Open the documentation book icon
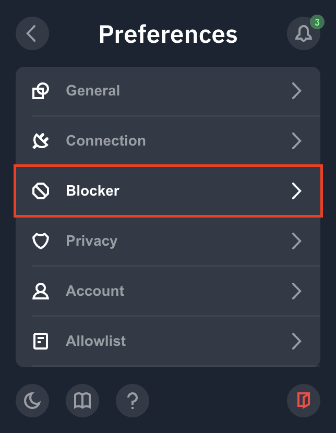Viewport: 336px width, 433px height. tap(82, 401)
